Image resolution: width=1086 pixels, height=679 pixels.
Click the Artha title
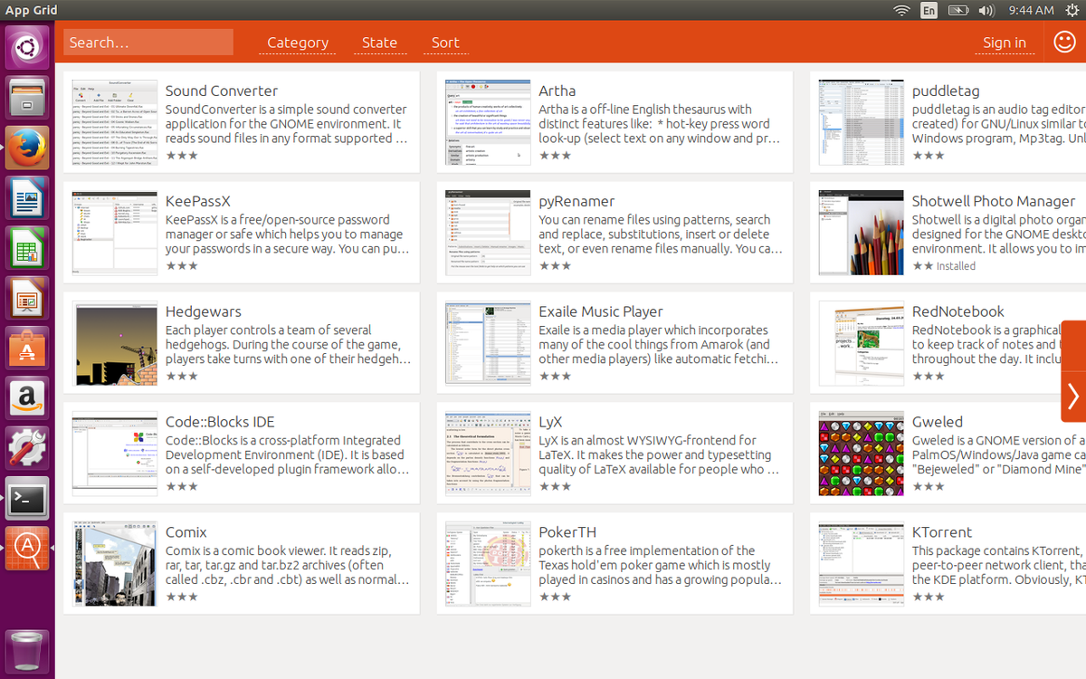click(x=557, y=91)
